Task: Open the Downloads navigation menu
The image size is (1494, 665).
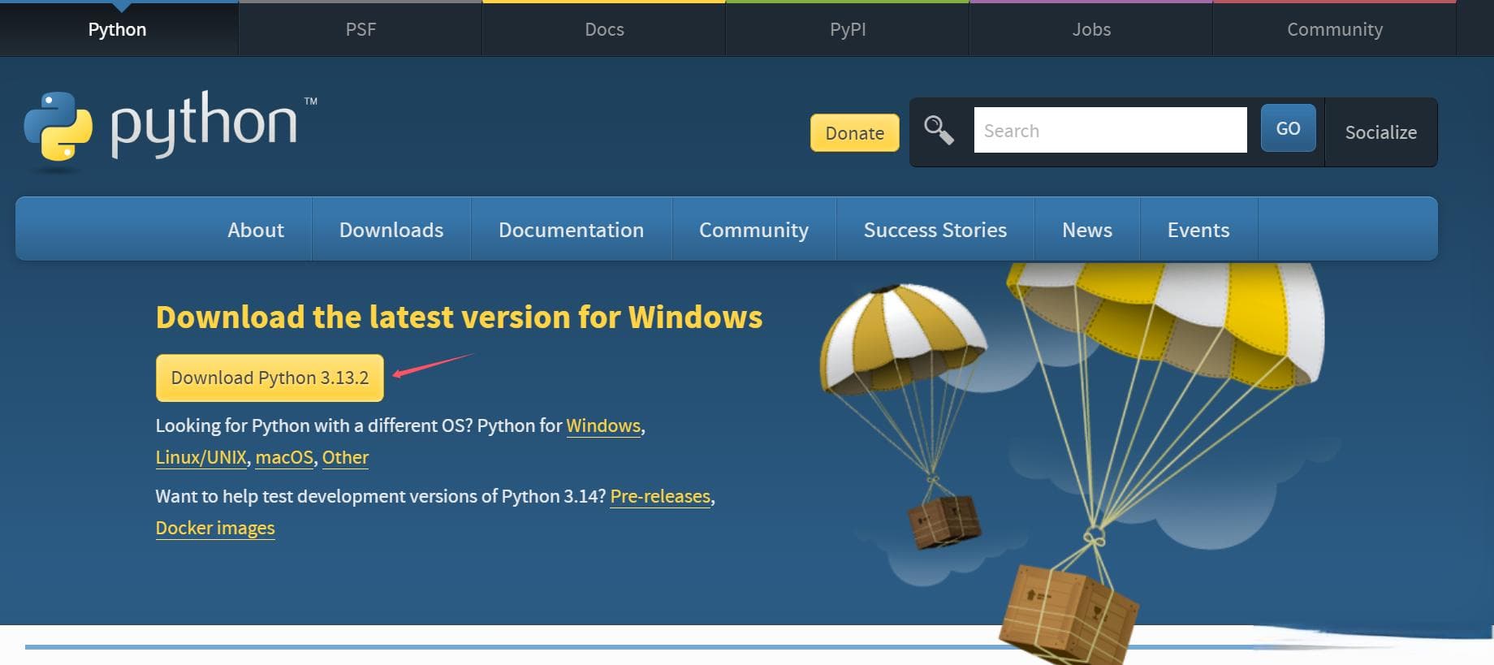Action: (x=391, y=230)
